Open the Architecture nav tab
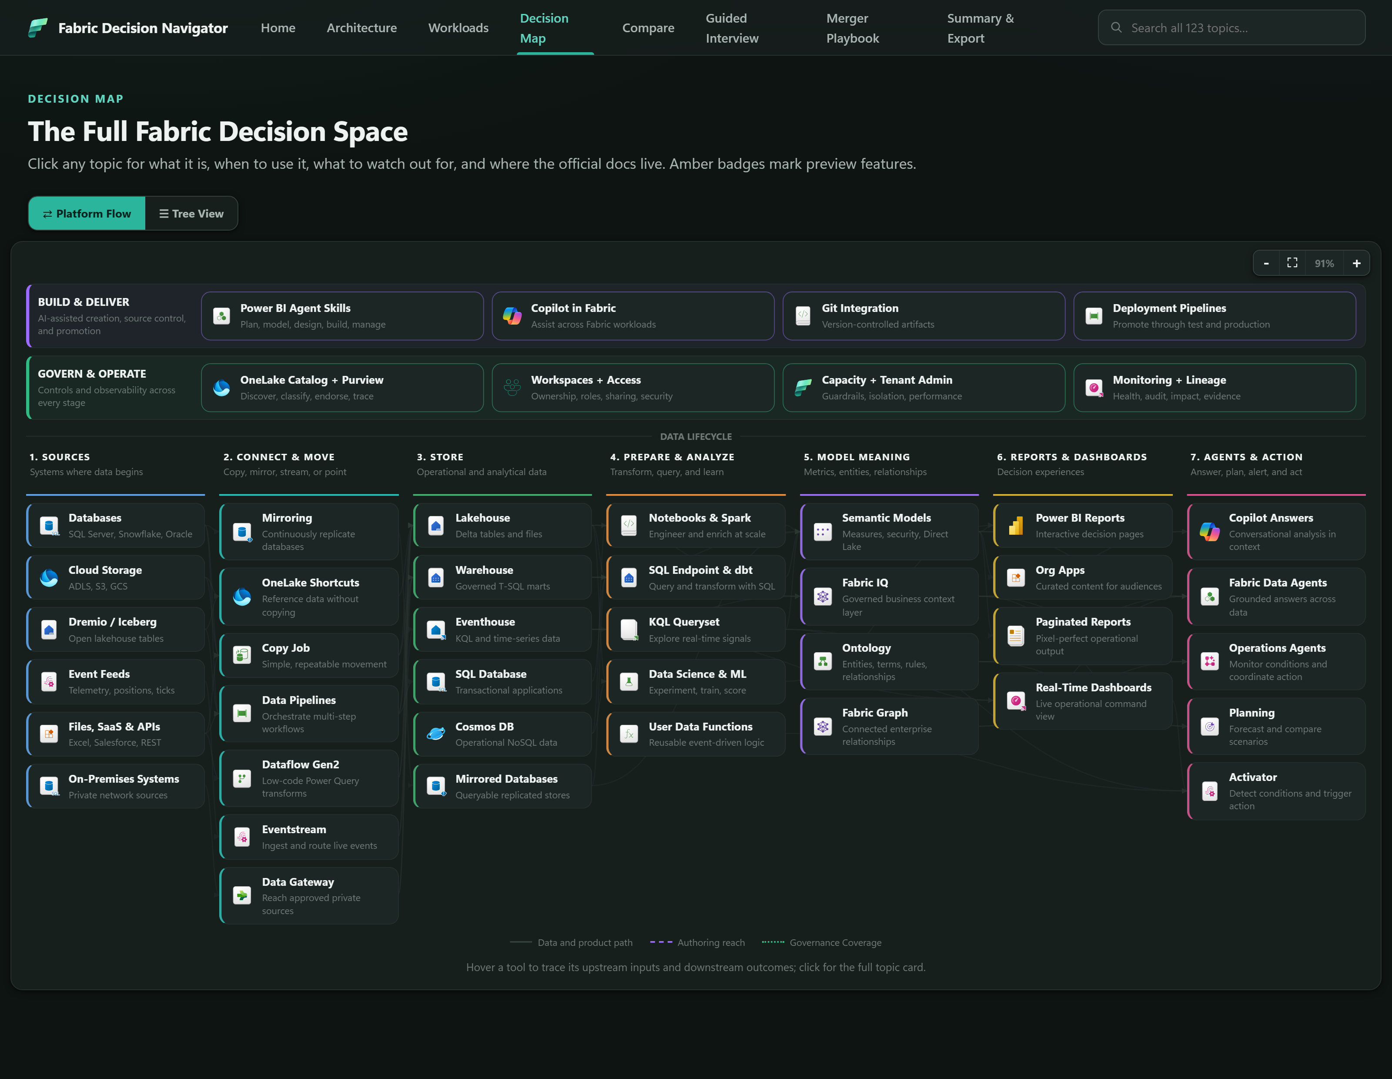 [361, 27]
